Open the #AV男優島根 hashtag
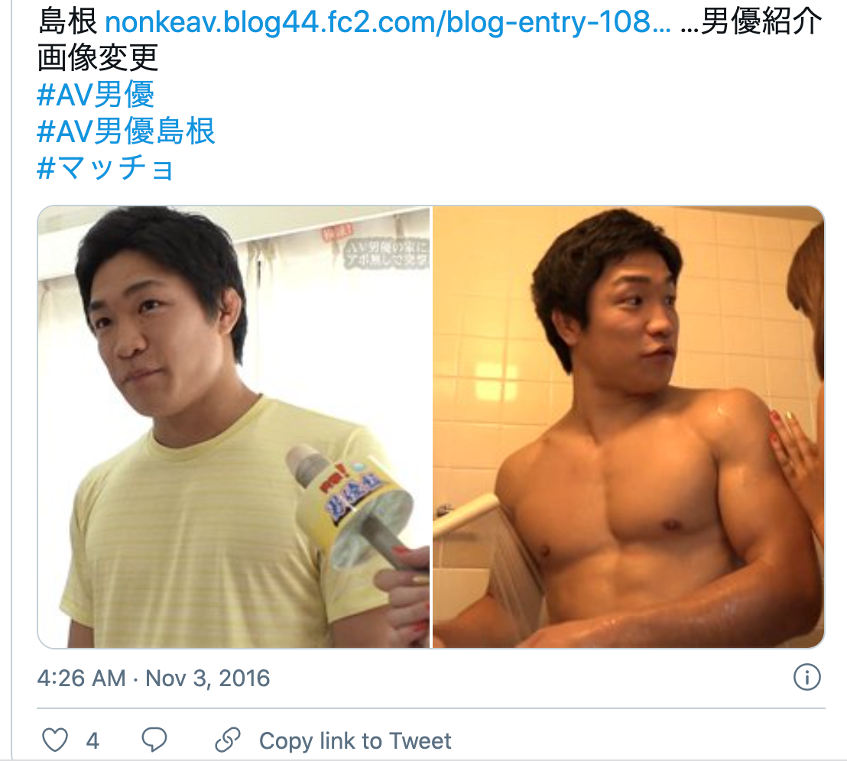Image resolution: width=847 pixels, height=761 pixels. pyautogui.click(x=126, y=131)
